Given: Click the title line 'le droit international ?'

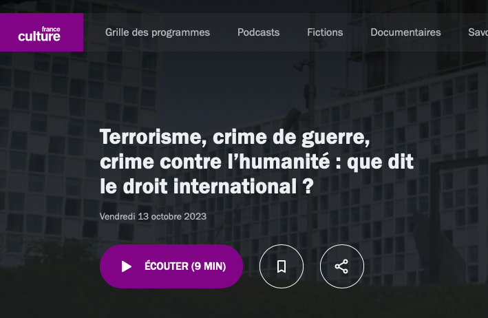Looking at the screenshot, I should (x=206, y=187).
